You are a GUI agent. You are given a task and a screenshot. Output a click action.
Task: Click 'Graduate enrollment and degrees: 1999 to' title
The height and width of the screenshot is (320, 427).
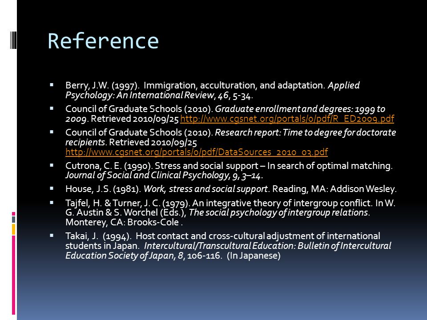pyautogui.click(x=300, y=109)
